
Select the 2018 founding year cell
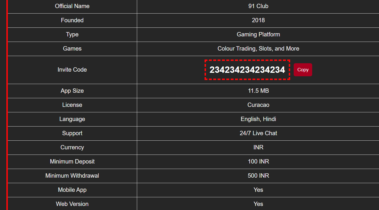[x=258, y=20]
